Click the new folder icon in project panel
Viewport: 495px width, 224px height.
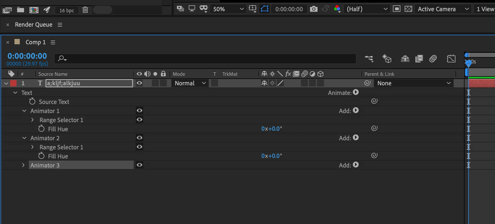pos(21,10)
